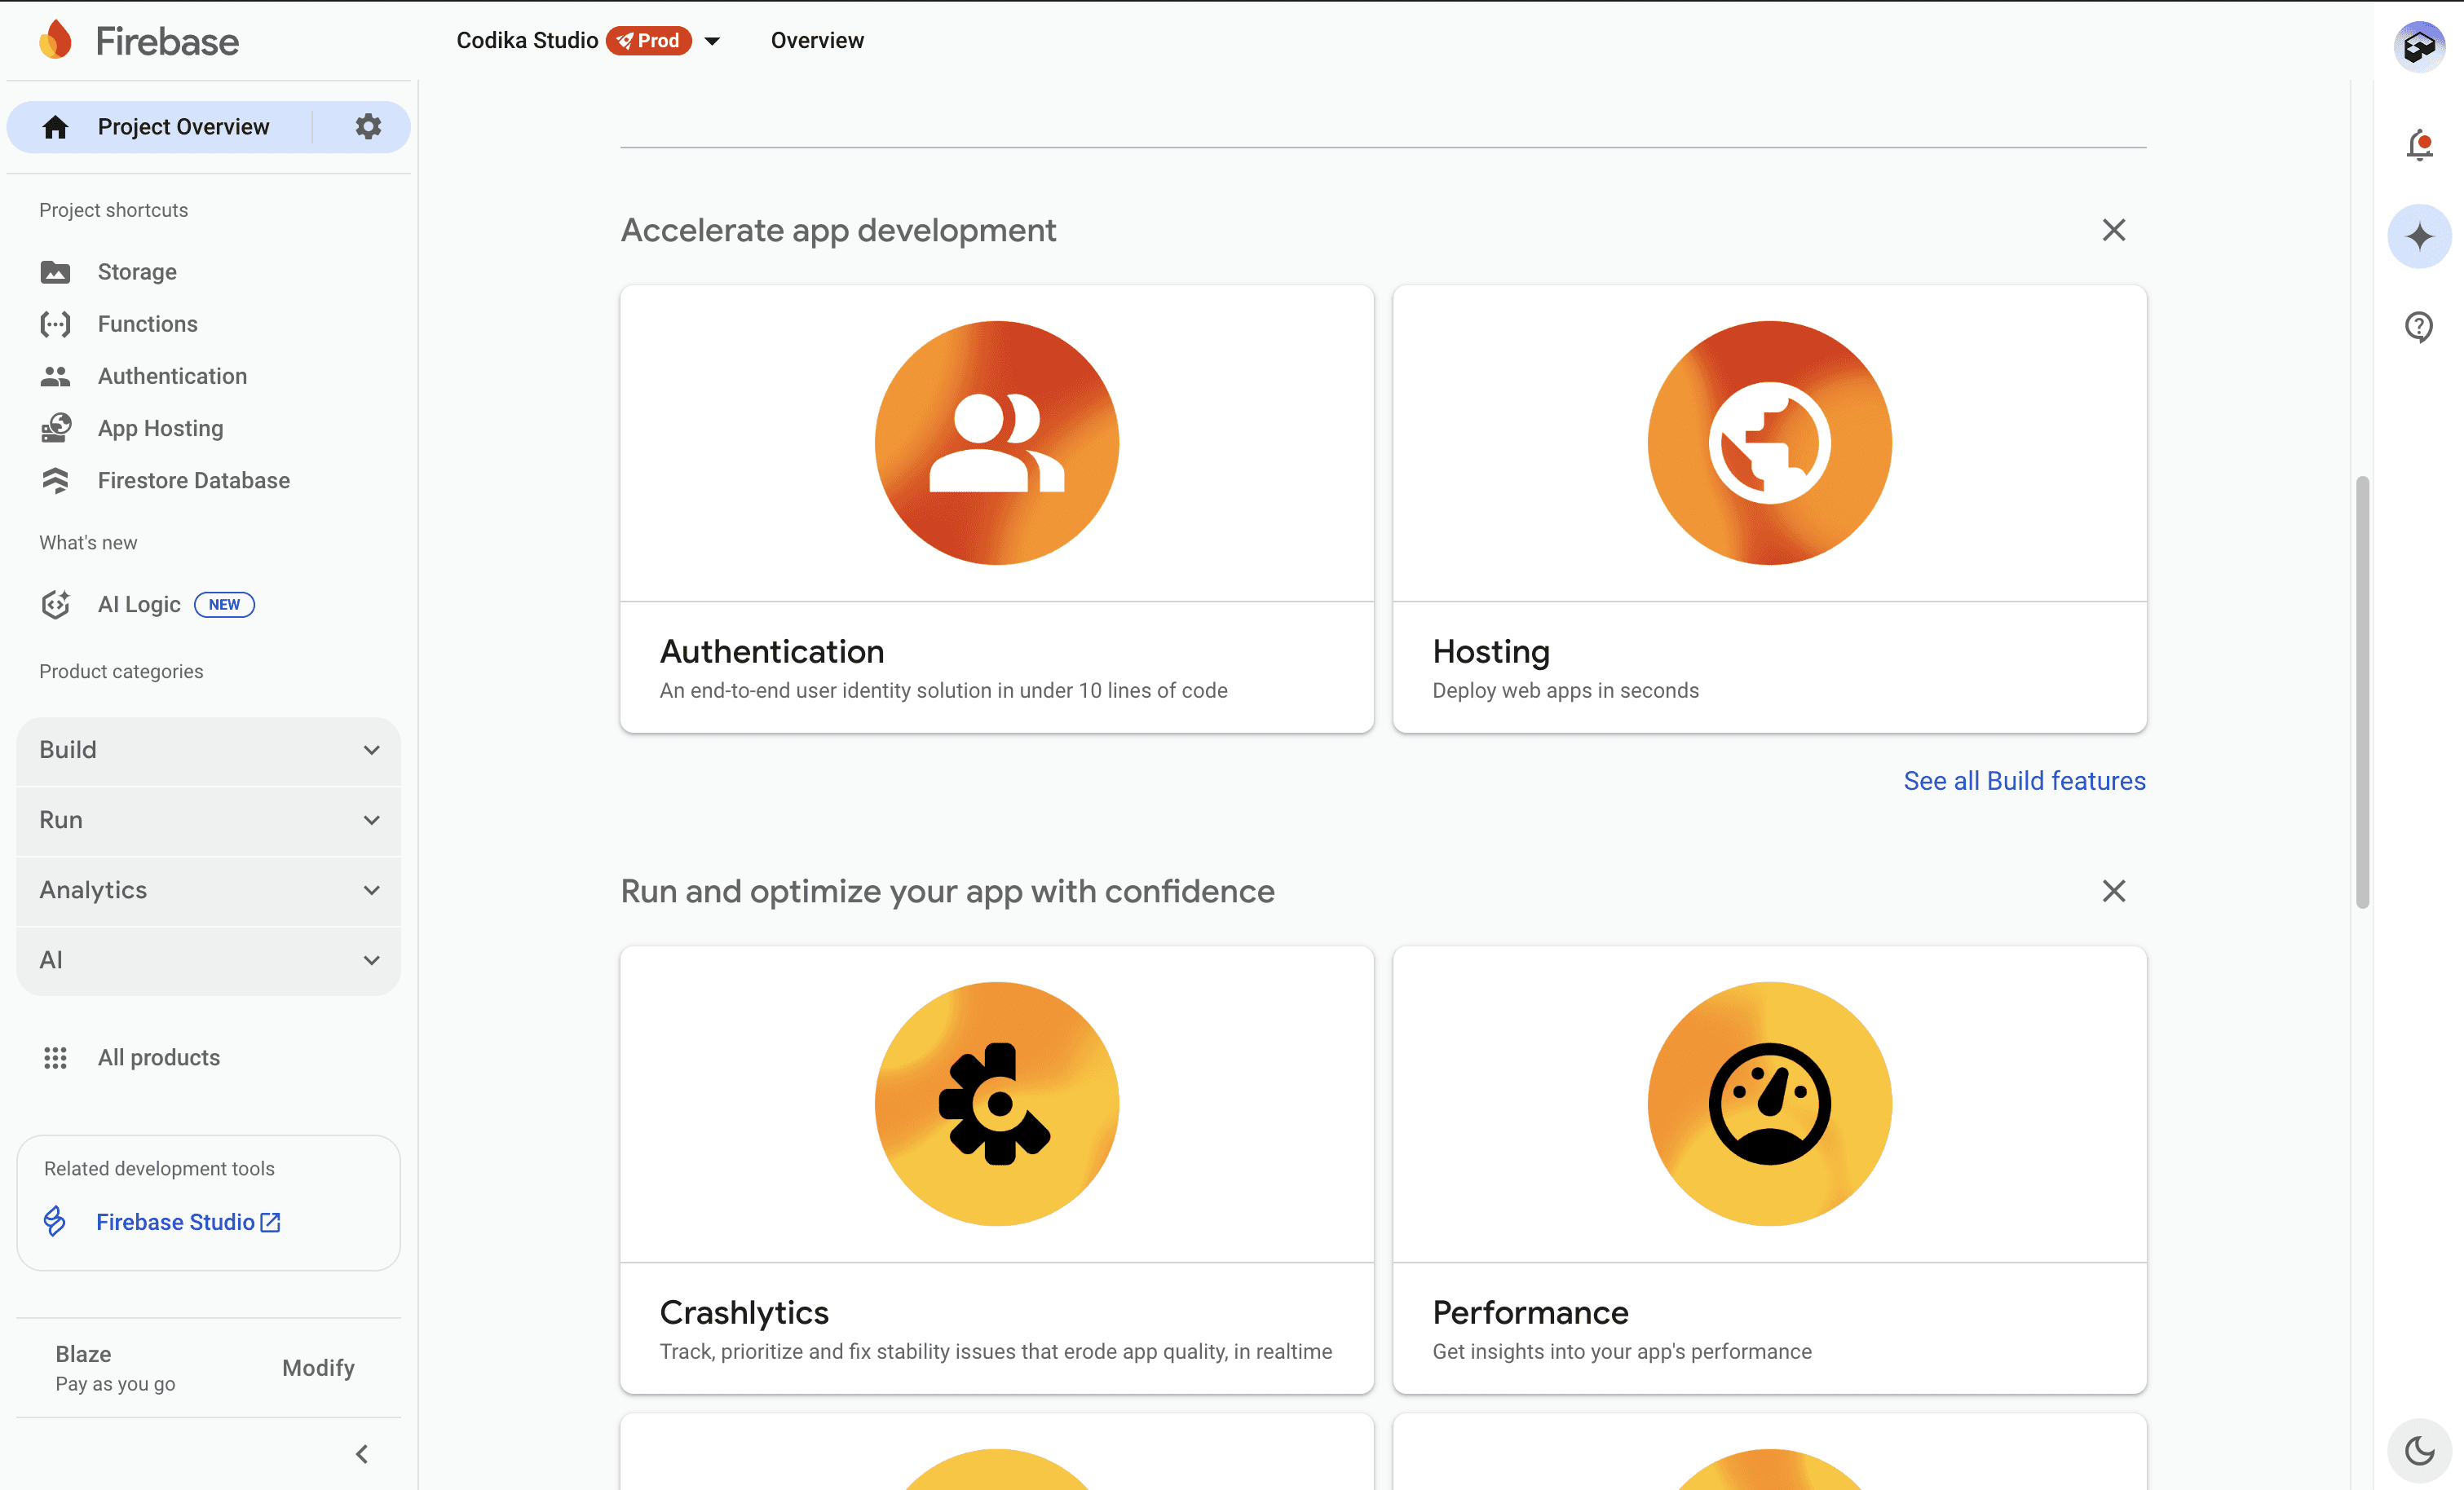Open All products page

click(159, 1057)
